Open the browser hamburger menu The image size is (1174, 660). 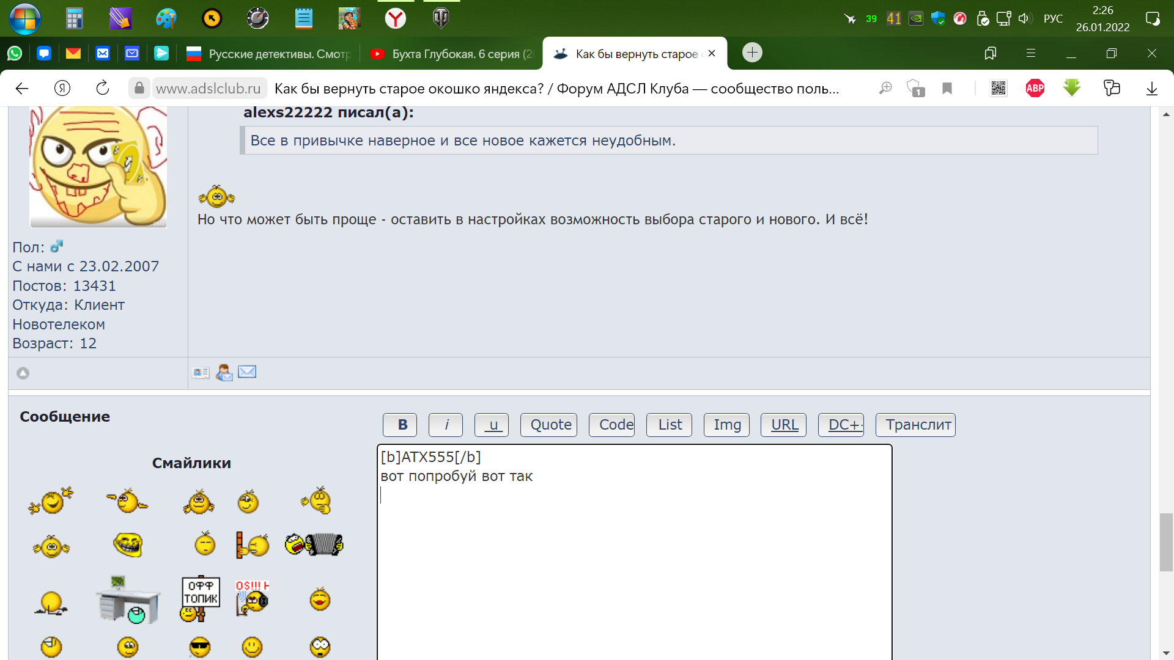pyautogui.click(x=1031, y=53)
